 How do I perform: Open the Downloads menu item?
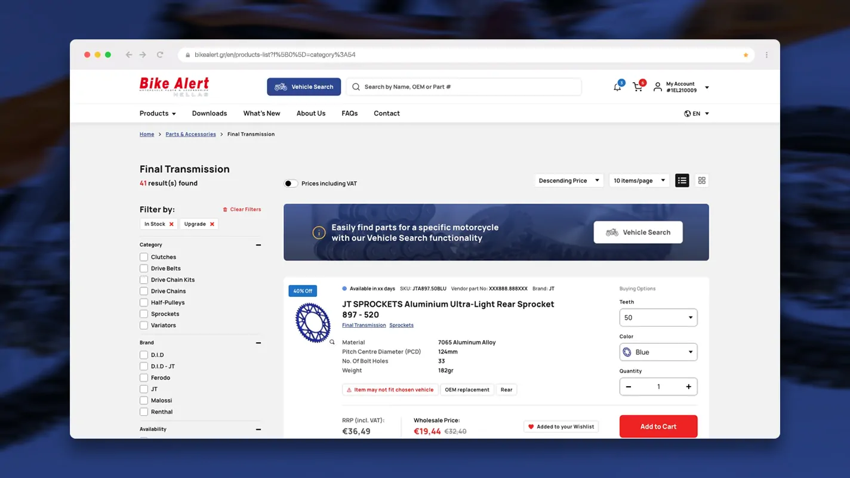pos(210,113)
